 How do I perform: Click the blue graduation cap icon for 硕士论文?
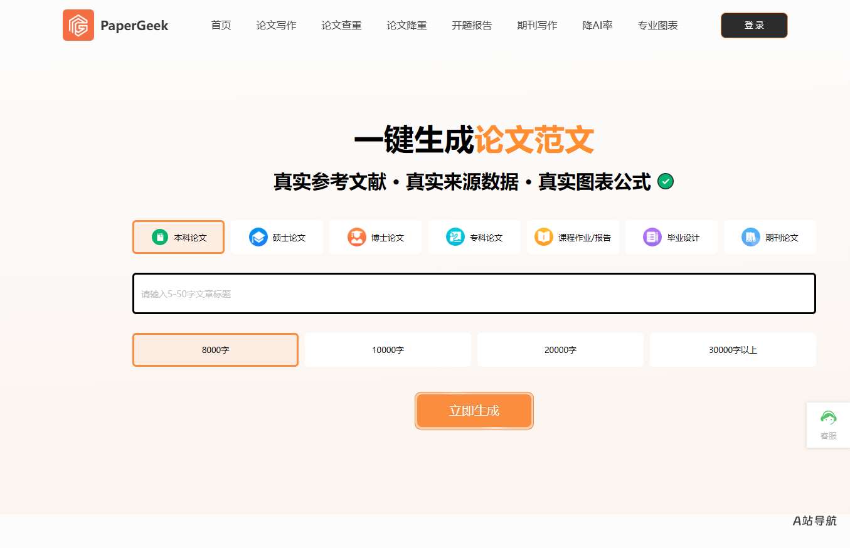tap(258, 237)
